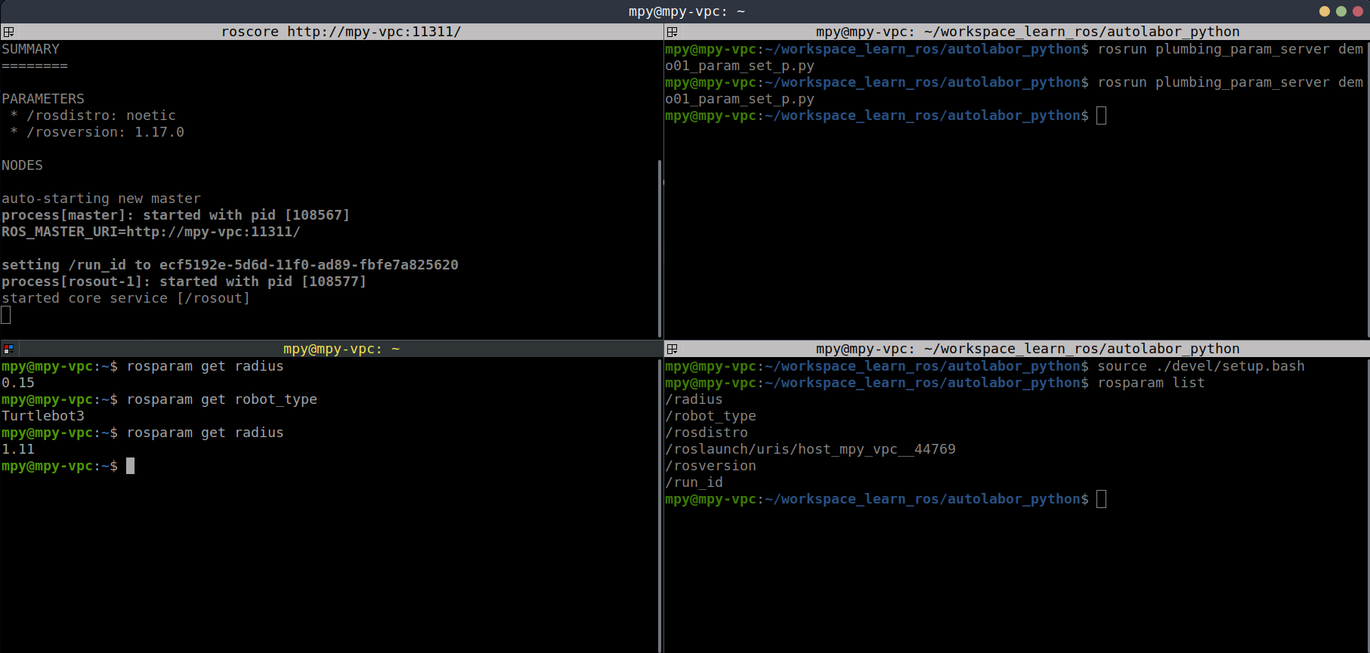Select bottom-right autolabor_python pane title bar
Image resolution: width=1370 pixels, height=653 pixels.
pyautogui.click(x=1027, y=349)
